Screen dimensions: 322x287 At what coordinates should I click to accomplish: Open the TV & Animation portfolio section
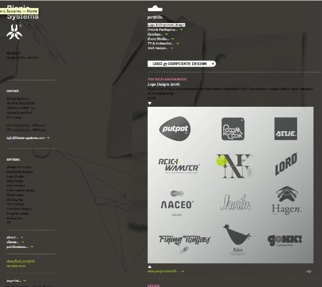click(160, 43)
